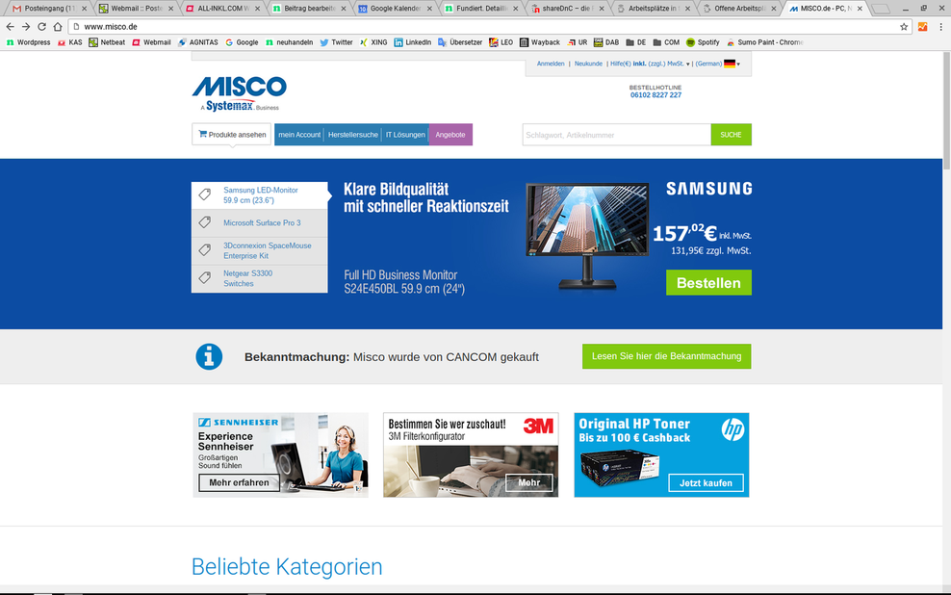This screenshot has height=595, width=951.
Task: Open the Spotify bookmark
Action: tap(703, 42)
